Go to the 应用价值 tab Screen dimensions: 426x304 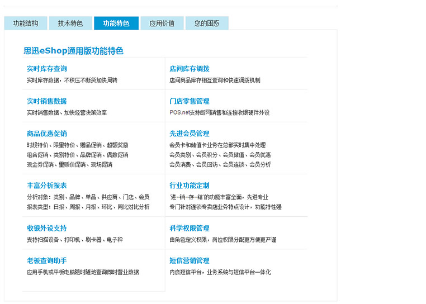click(x=162, y=23)
